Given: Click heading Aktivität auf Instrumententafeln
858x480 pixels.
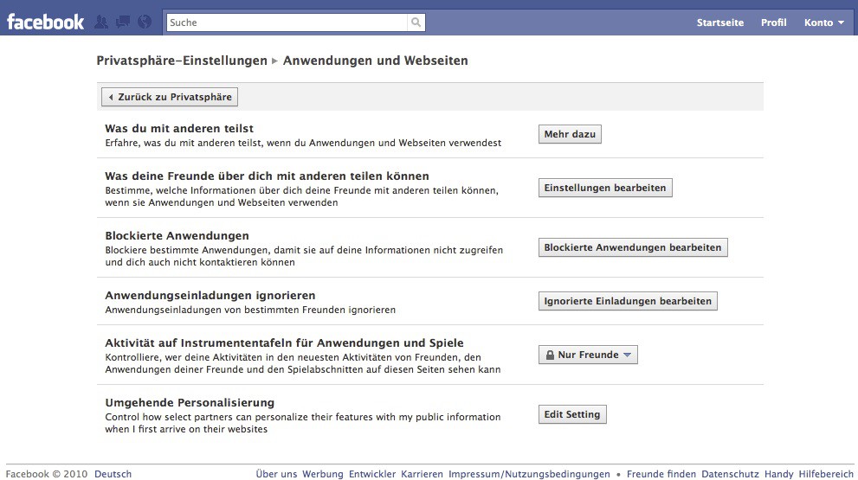Looking at the screenshot, I should pos(285,342).
